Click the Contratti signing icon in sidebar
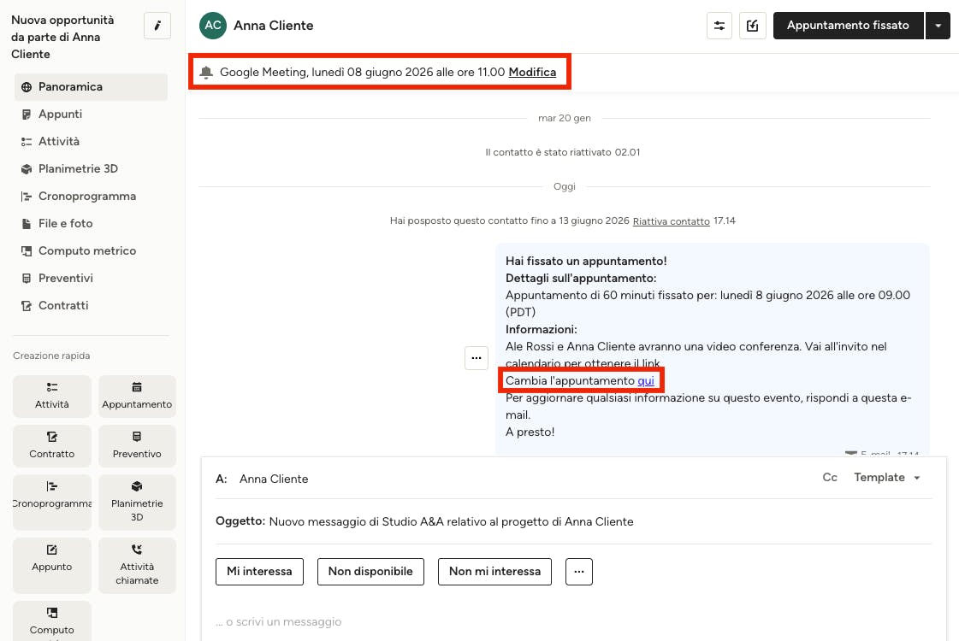Image resolution: width=959 pixels, height=641 pixels. coord(27,305)
